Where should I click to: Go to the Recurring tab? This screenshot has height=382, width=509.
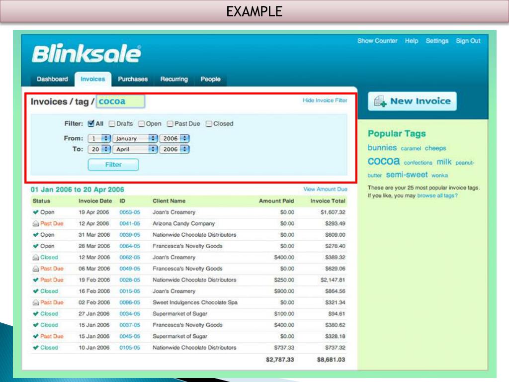(x=174, y=79)
